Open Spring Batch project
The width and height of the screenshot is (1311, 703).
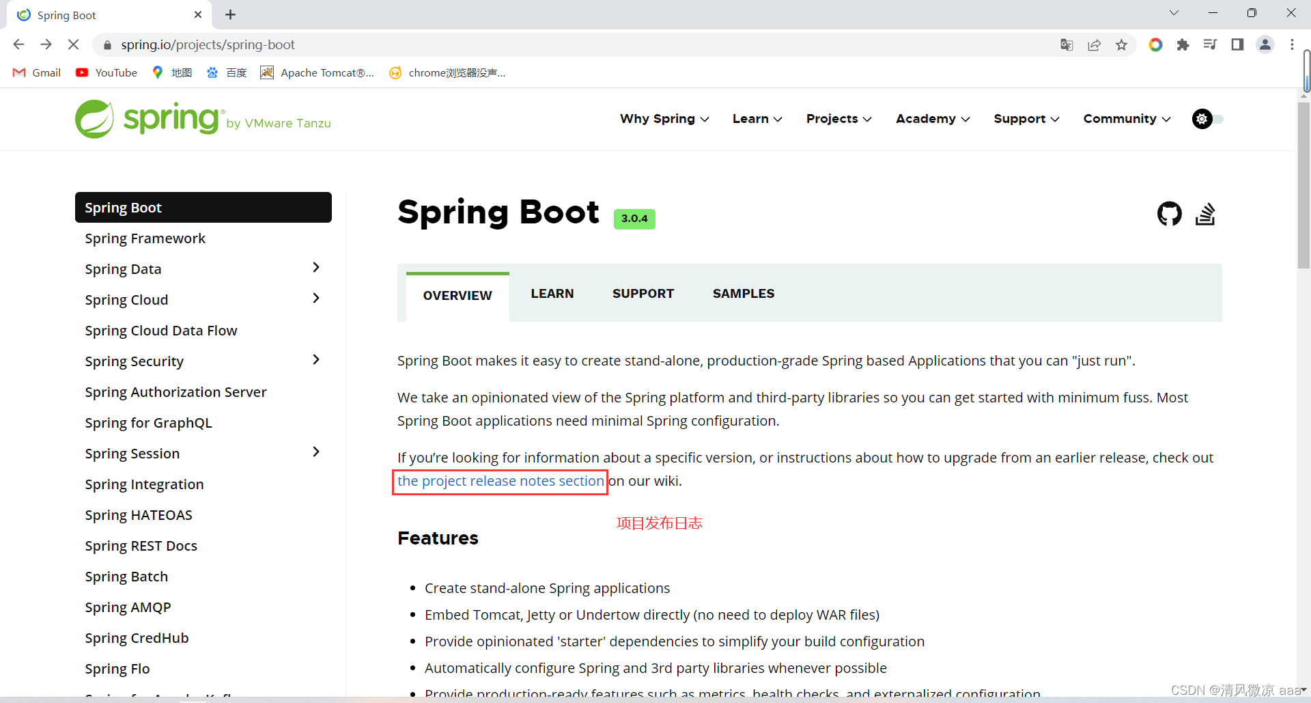coord(126,577)
